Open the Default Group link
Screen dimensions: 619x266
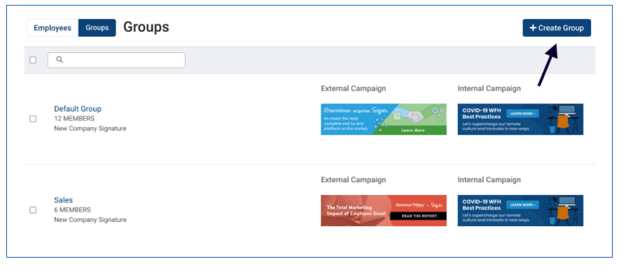coord(78,109)
